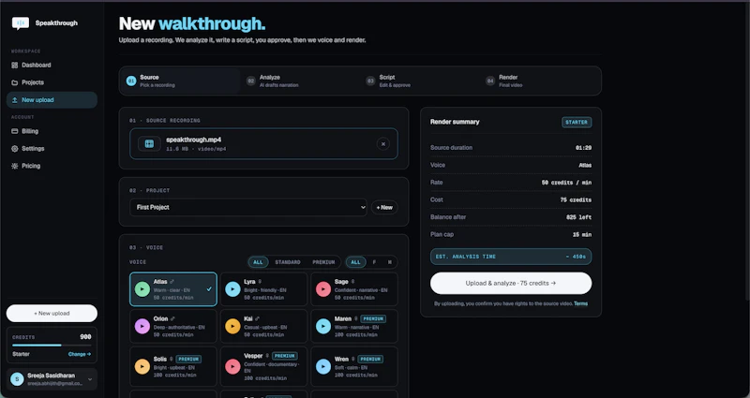Viewport: 750px width, 398px height.
Task: Select New upload in sidebar navigation
Action: point(52,100)
